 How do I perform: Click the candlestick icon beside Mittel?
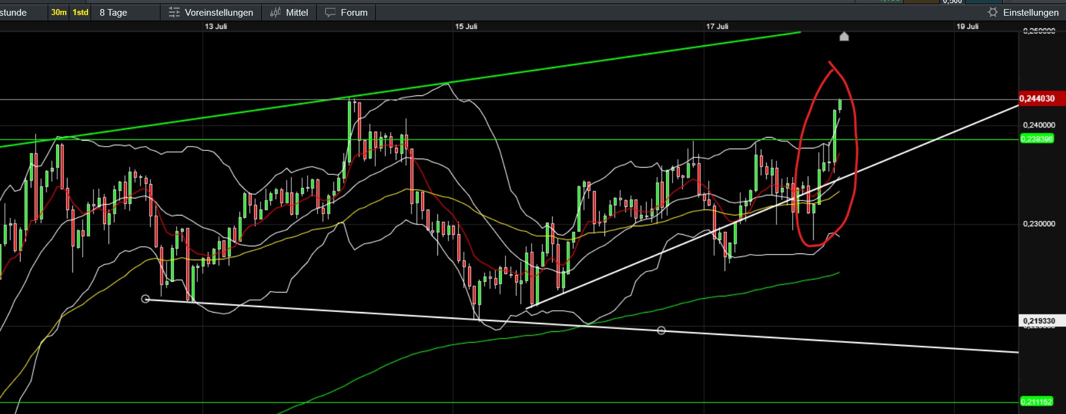click(276, 13)
